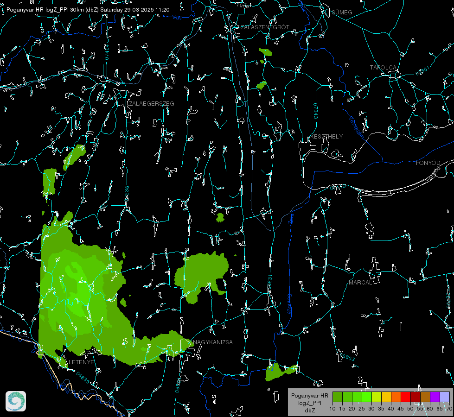Screen dimensions: 454x417
Task: Click the SÜMEG town label
Action: coord(342,12)
